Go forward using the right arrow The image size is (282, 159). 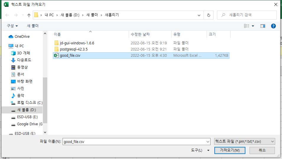pos(16,15)
